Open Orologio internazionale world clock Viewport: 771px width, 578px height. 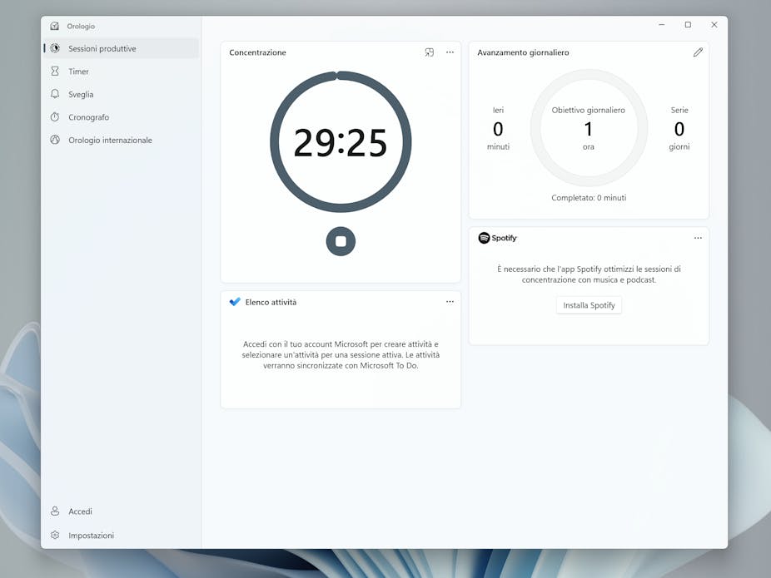click(x=110, y=140)
